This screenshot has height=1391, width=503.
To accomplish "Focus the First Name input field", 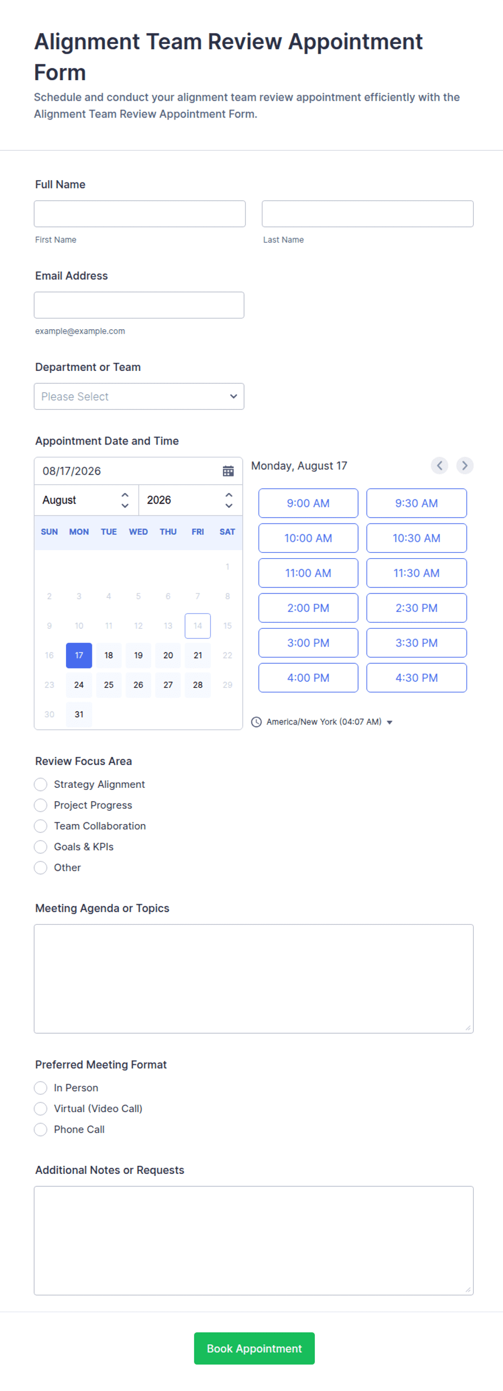I will click(140, 213).
